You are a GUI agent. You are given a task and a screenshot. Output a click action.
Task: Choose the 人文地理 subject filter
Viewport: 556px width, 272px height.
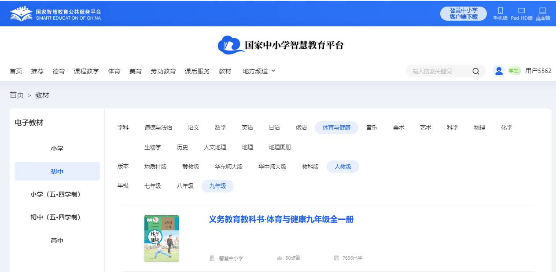click(215, 147)
